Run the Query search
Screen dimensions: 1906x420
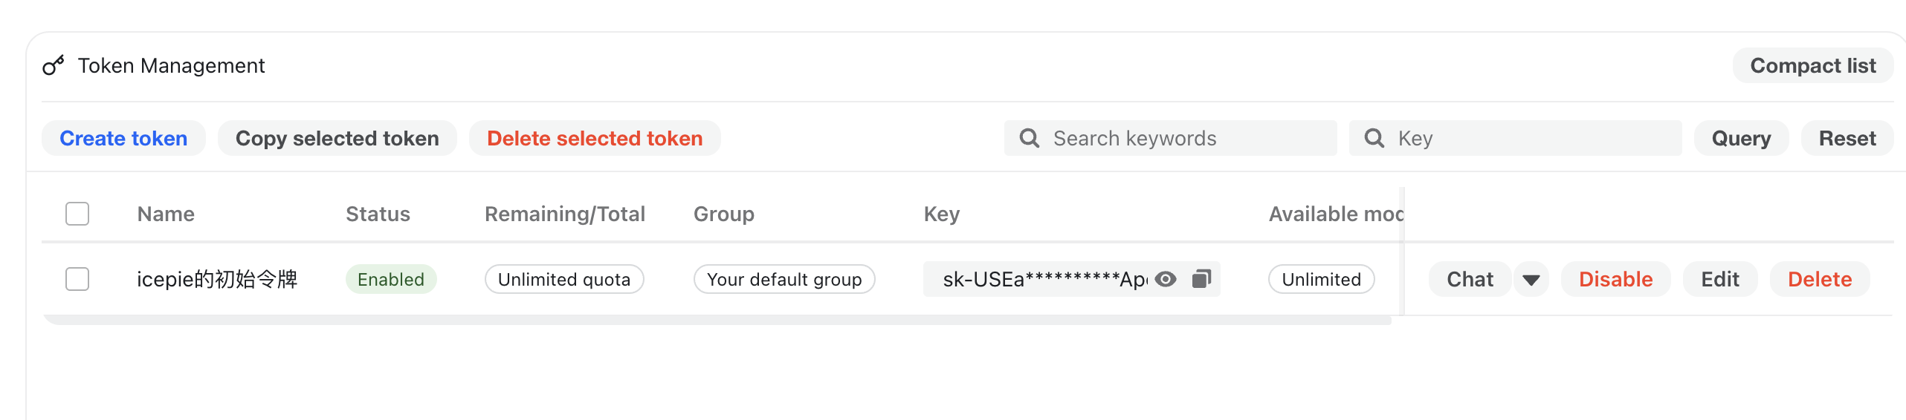point(1740,138)
